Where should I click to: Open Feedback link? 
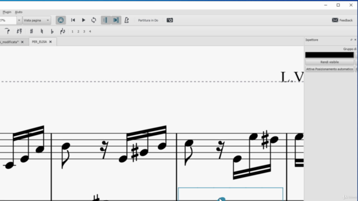click(x=342, y=20)
